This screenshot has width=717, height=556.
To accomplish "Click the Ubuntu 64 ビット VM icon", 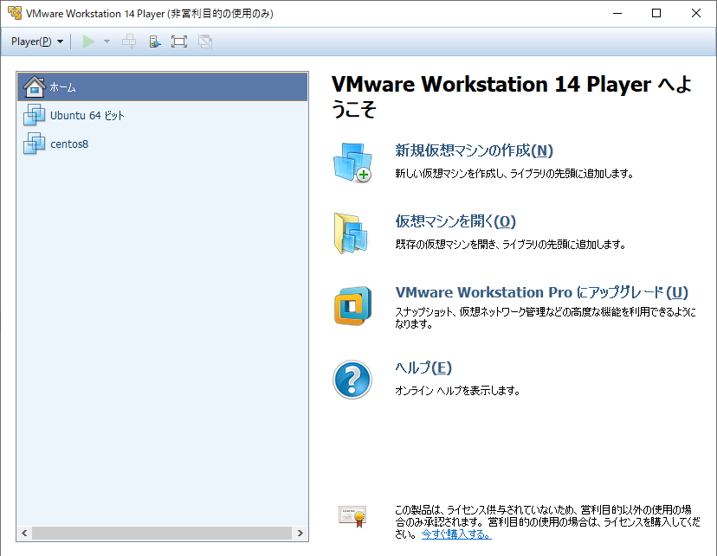I will [35, 115].
